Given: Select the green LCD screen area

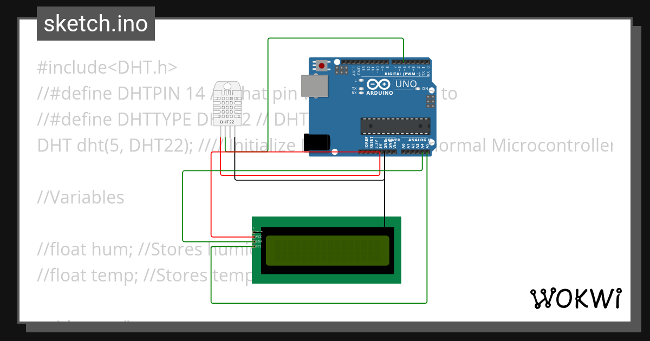Looking at the screenshot, I should click(328, 251).
